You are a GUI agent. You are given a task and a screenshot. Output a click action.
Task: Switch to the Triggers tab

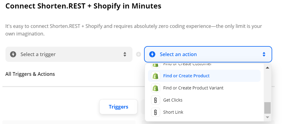pyautogui.click(x=118, y=107)
